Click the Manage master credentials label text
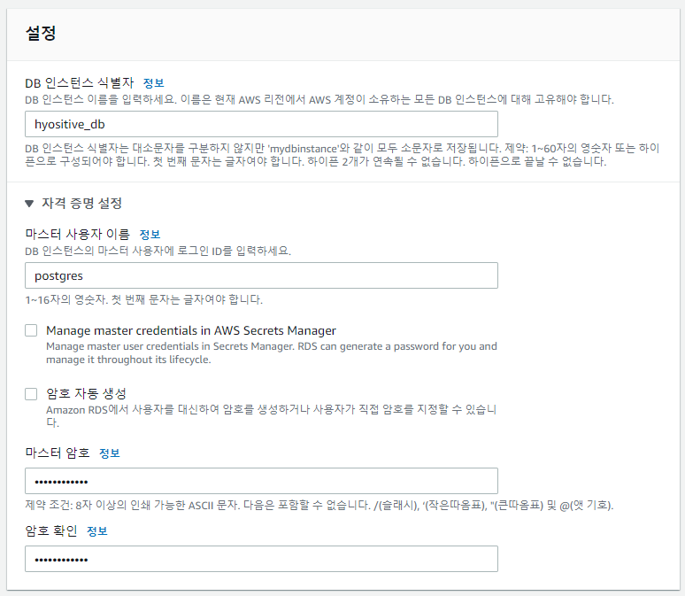 pyautogui.click(x=191, y=330)
